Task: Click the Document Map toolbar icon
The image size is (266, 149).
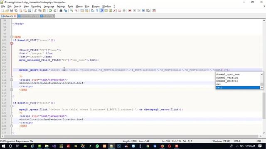Action: [111, 10]
